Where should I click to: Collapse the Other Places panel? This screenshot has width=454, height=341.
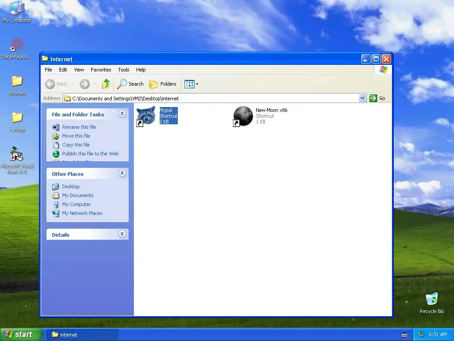[122, 173]
